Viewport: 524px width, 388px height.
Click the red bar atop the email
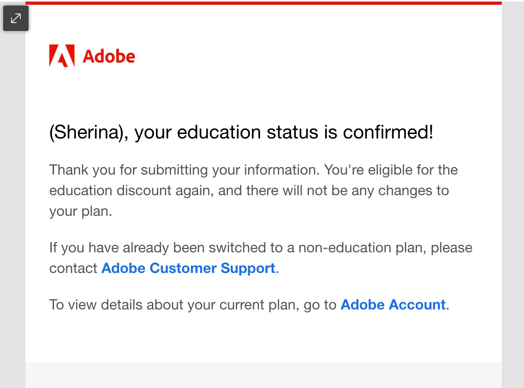click(x=264, y=3)
